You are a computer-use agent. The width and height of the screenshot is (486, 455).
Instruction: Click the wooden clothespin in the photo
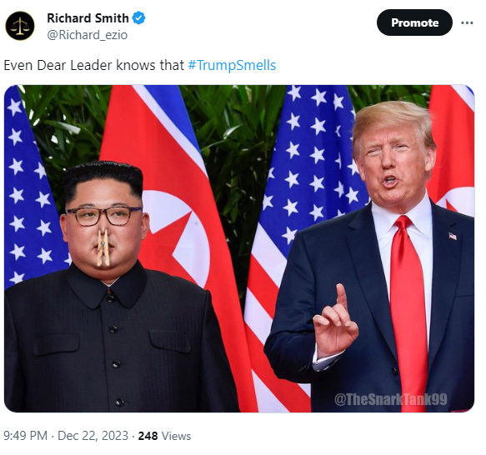(103, 247)
